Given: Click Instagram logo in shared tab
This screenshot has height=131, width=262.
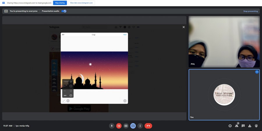Looking at the screenshot, I should (x=54, y=27).
